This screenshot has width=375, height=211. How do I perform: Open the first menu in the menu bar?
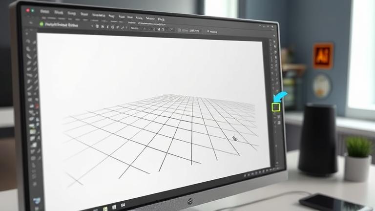(x=45, y=11)
